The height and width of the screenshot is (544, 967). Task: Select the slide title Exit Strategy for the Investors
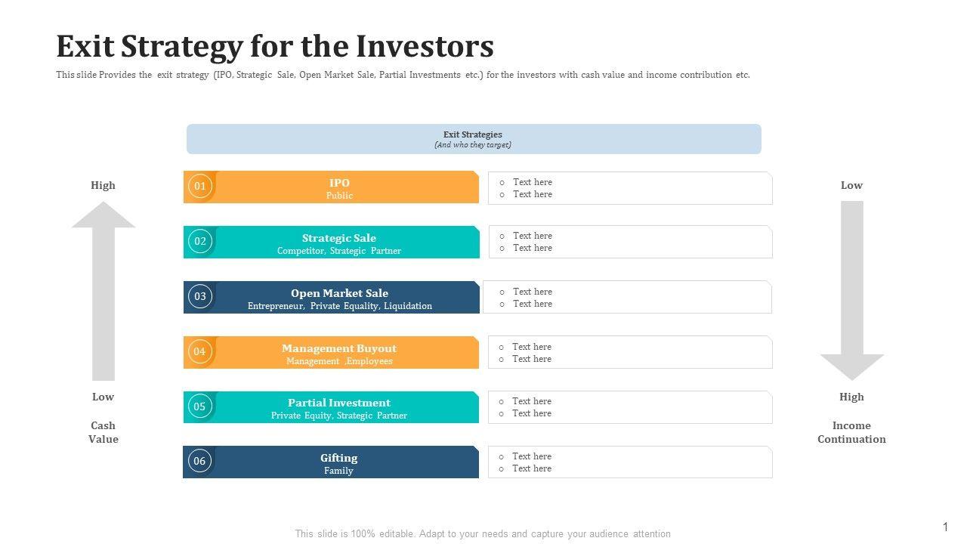point(275,46)
